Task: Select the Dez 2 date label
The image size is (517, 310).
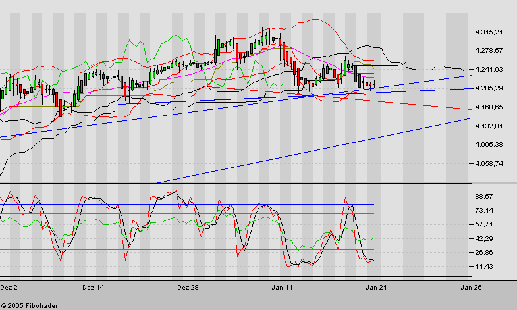Action: 9,287
